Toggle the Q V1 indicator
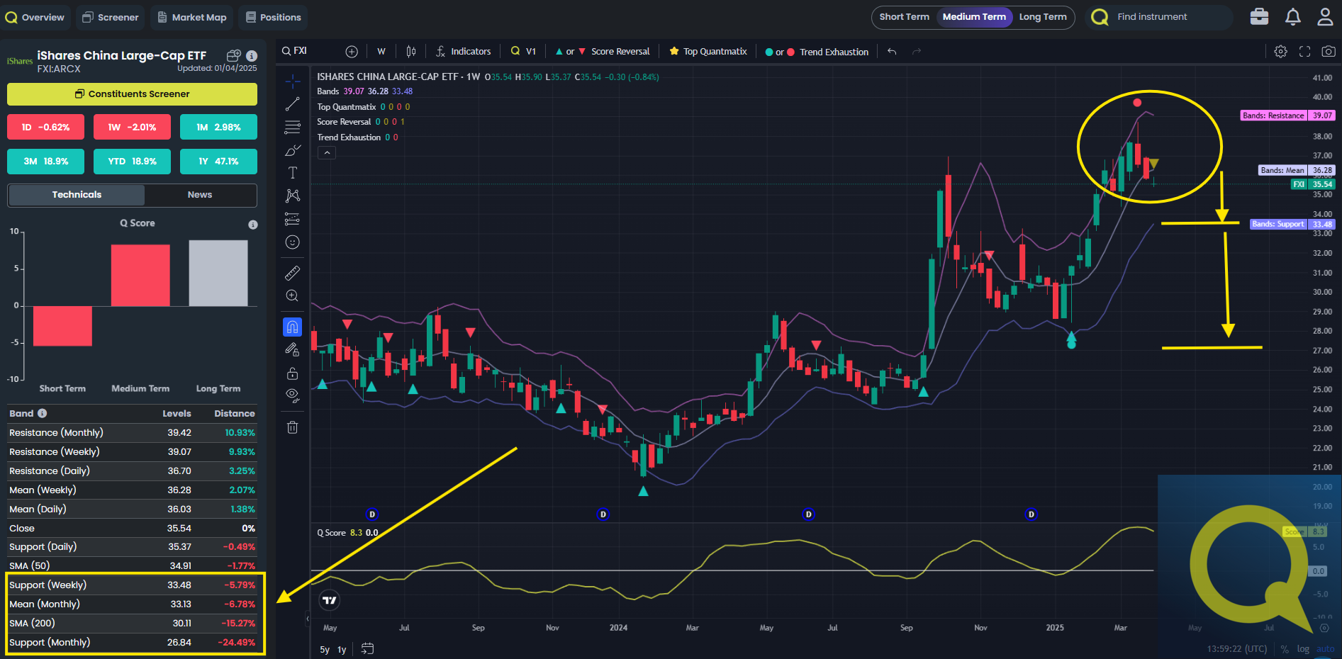The width and height of the screenshot is (1342, 659). (x=523, y=51)
